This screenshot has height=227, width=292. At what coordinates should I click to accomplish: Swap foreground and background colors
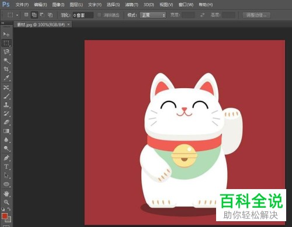[x=9, y=209]
